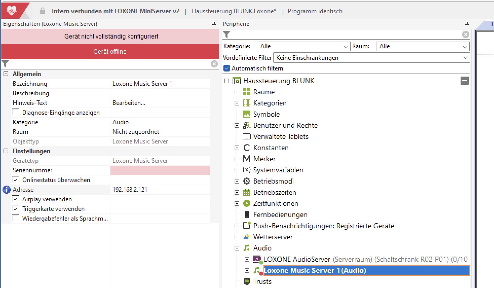Select Verwaltete Tablets in the tree
This screenshot has height=288, width=494.
[x=281, y=137]
